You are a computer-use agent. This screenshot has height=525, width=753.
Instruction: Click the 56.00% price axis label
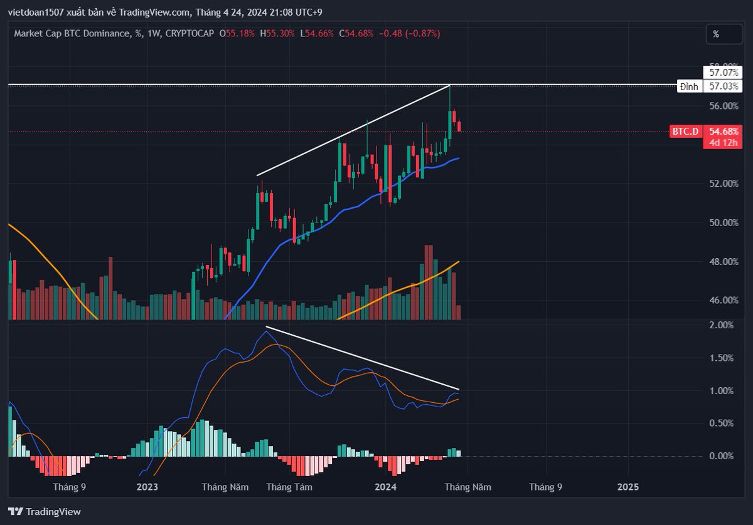(724, 106)
